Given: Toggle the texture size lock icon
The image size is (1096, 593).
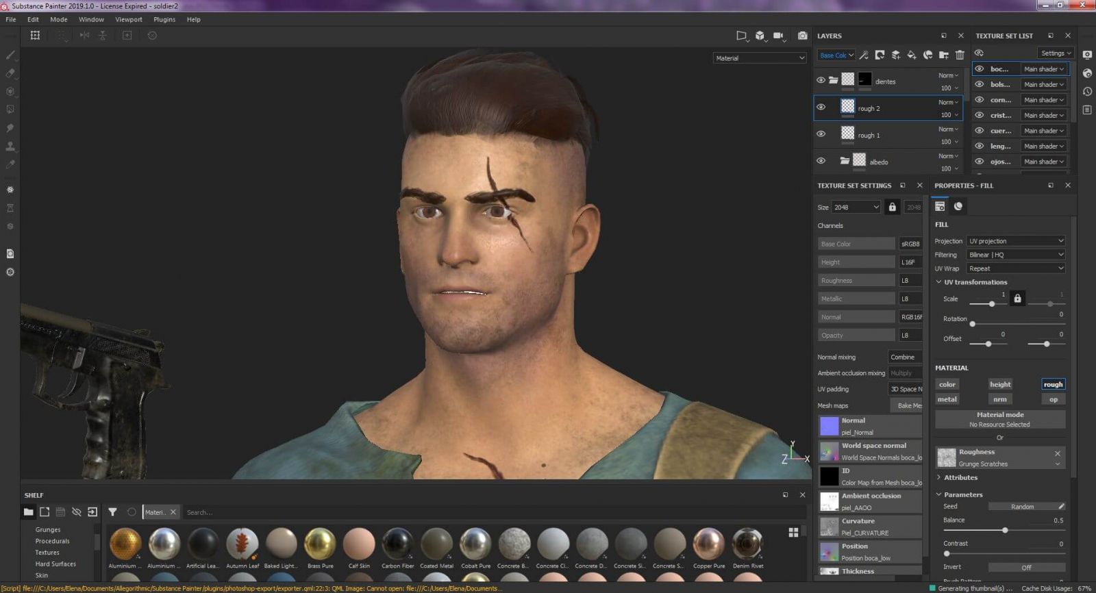Looking at the screenshot, I should pyautogui.click(x=892, y=207).
